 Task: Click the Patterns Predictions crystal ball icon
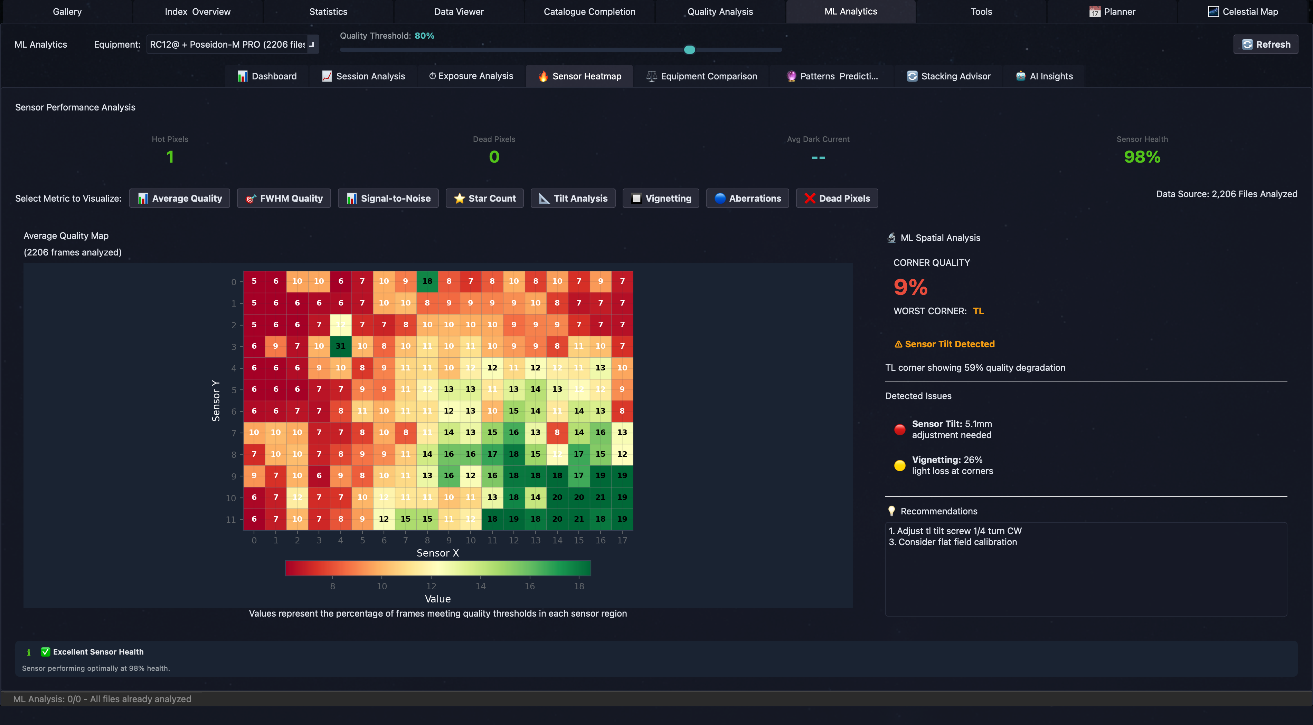tap(791, 76)
